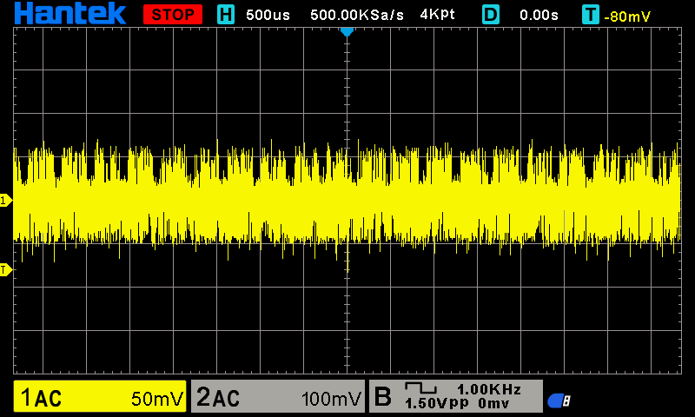Select the T trigger icon

tap(591, 15)
